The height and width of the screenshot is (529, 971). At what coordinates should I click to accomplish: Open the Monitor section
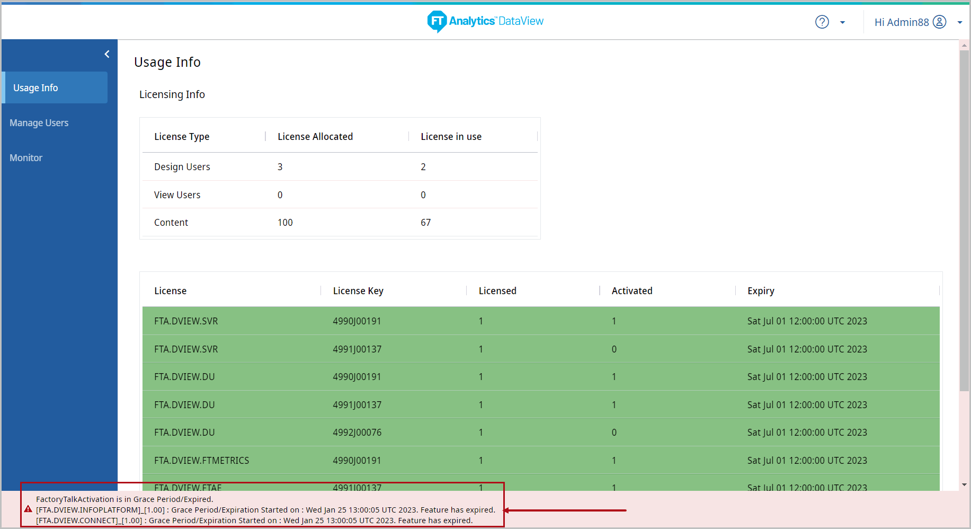[25, 157]
